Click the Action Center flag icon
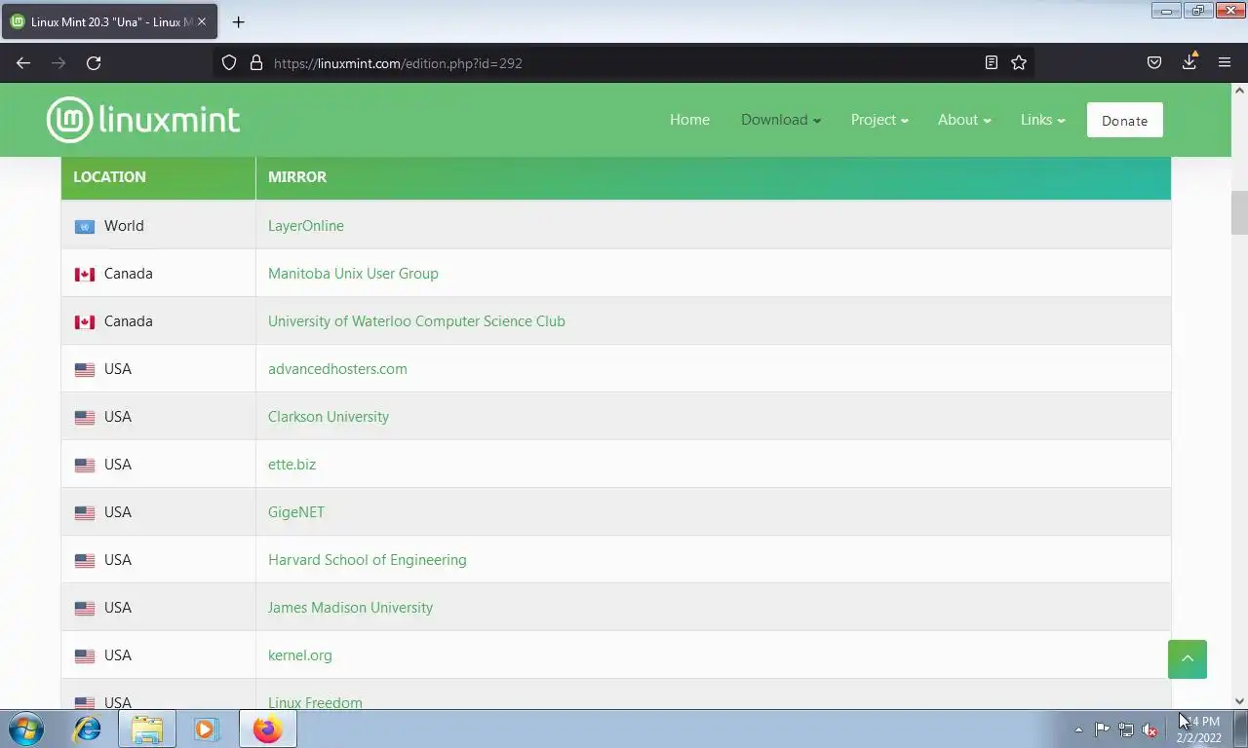1248x748 pixels. click(x=1102, y=729)
